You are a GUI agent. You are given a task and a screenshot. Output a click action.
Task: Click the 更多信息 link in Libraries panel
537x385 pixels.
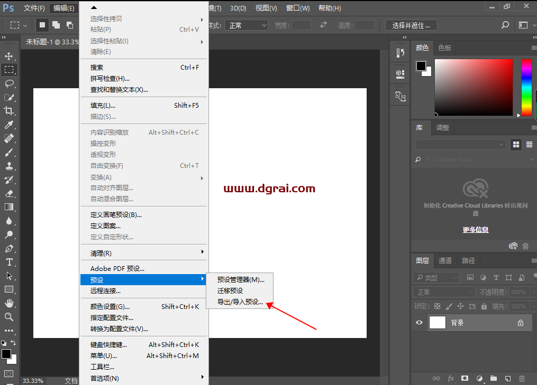[475, 229]
